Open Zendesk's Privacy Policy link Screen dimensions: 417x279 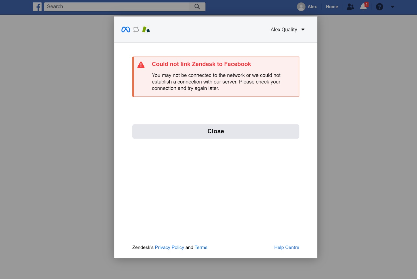(169, 247)
